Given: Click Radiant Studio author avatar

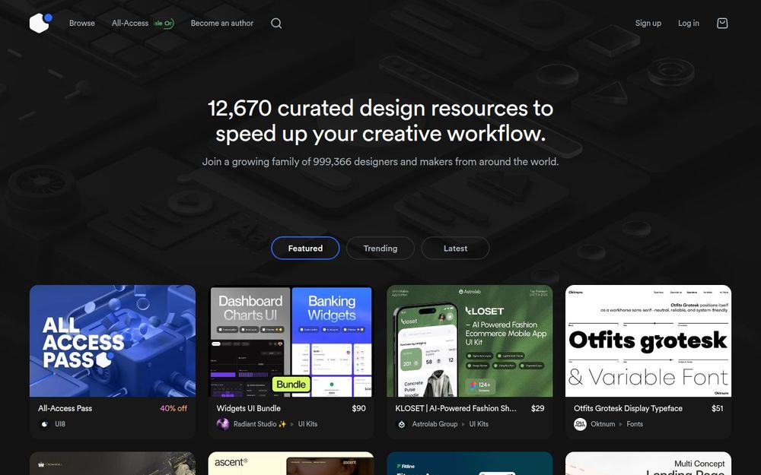Looking at the screenshot, I should [223, 424].
